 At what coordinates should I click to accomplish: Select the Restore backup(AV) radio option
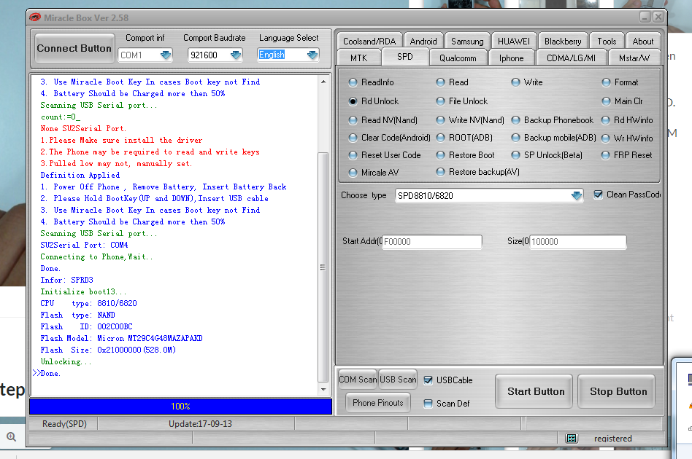click(477, 172)
